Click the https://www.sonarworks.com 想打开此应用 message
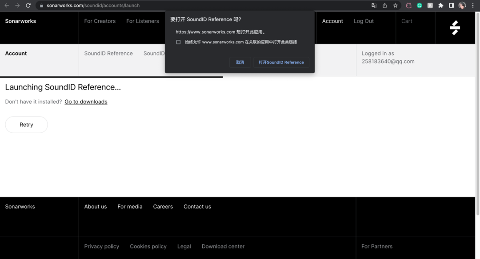The height and width of the screenshot is (259, 480). pyautogui.click(x=220, y=32)
